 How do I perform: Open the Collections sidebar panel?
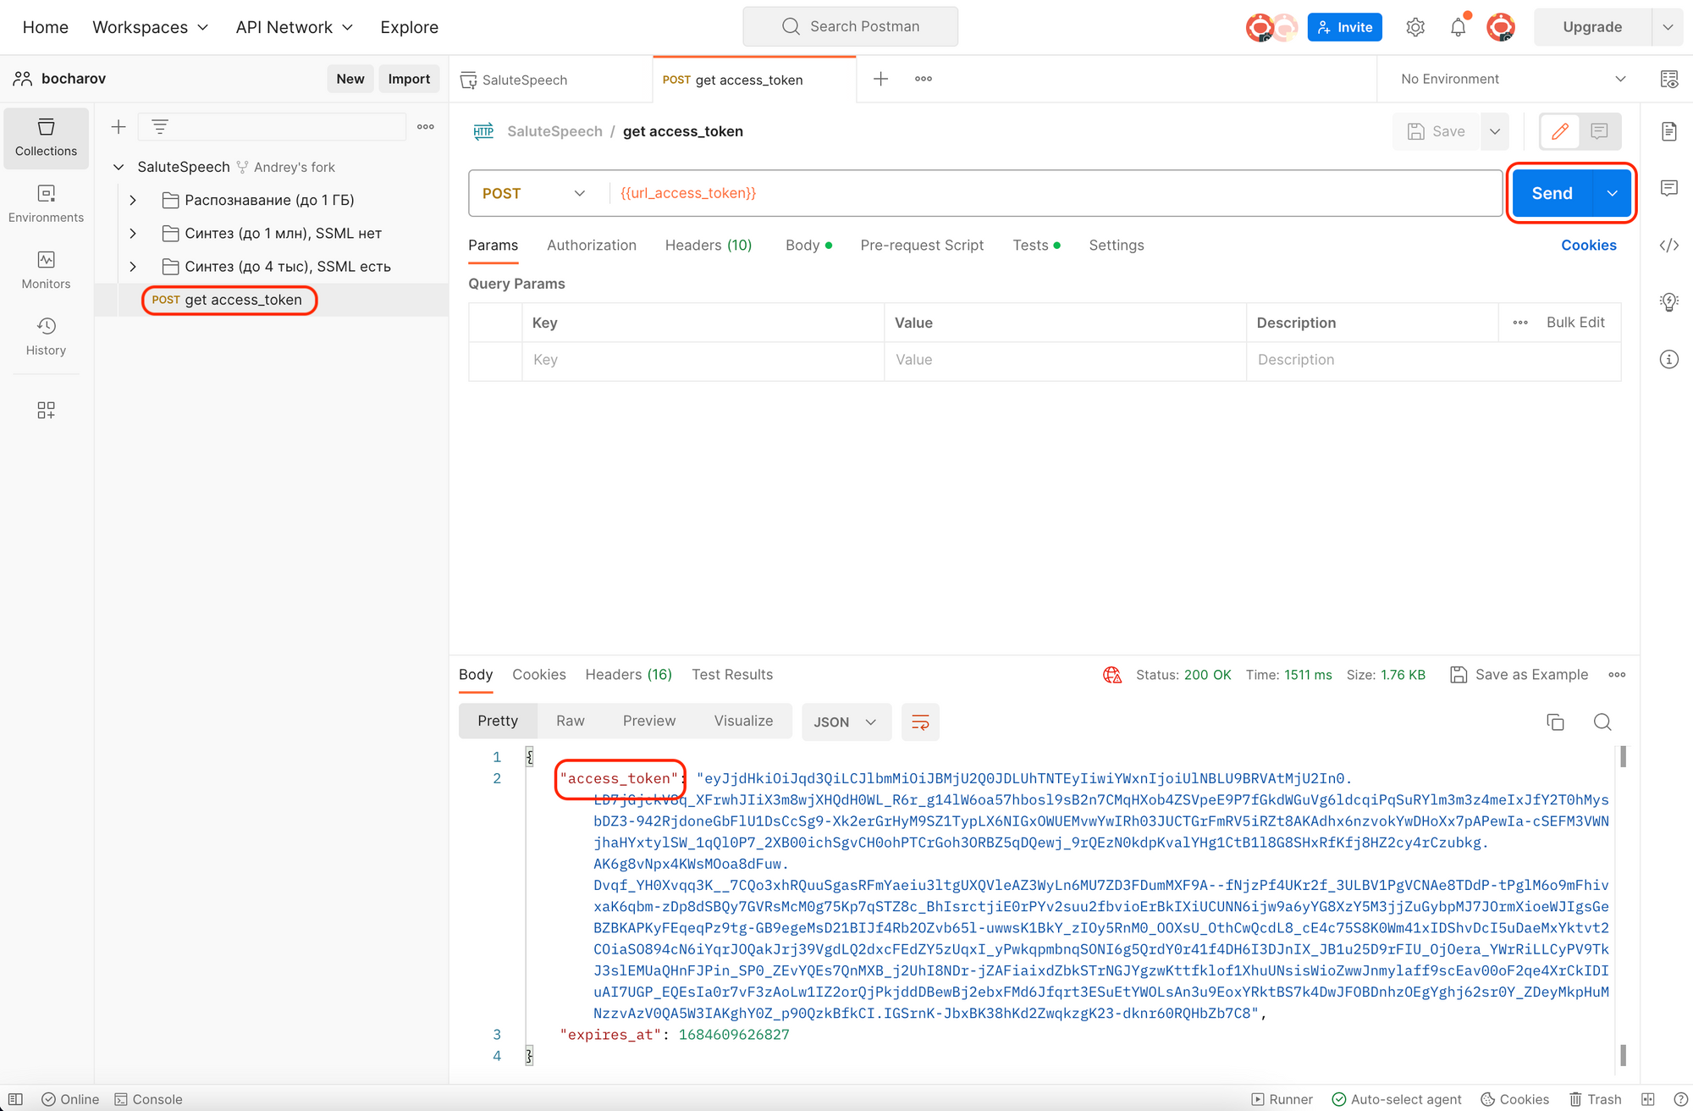[46, 138]
